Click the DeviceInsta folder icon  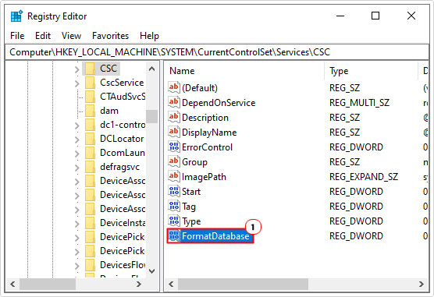tap(91, 223)
